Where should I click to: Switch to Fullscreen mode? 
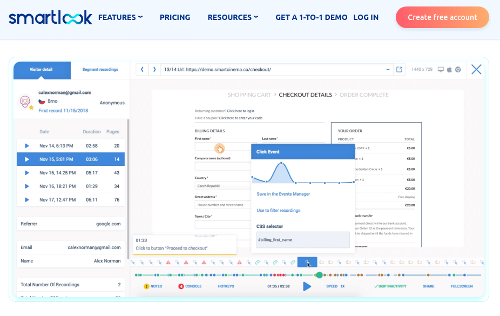click(462, 286)
